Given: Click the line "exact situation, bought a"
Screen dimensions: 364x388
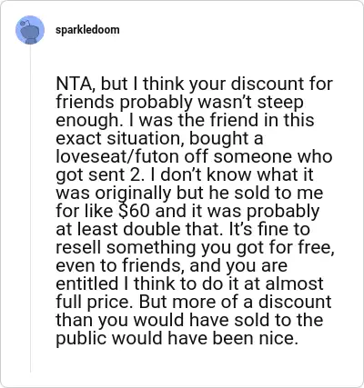Looking at the screenshot, I should pyautogui.click(x=159, y=139).
